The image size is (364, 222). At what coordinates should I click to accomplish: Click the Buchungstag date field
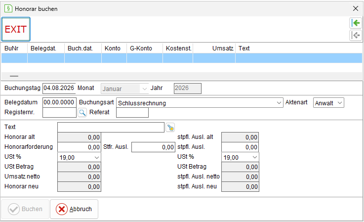click(59, 89)
